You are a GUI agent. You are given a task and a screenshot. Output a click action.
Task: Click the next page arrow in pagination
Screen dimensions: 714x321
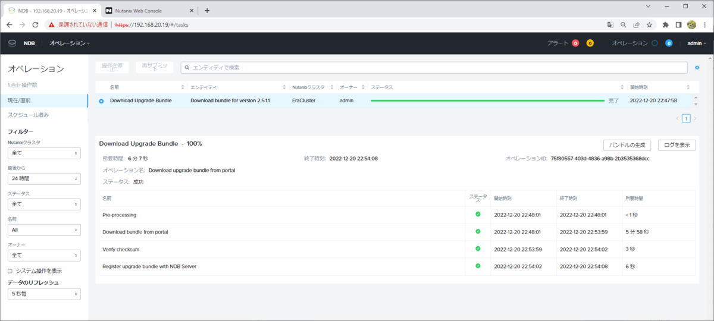[695, 118]
